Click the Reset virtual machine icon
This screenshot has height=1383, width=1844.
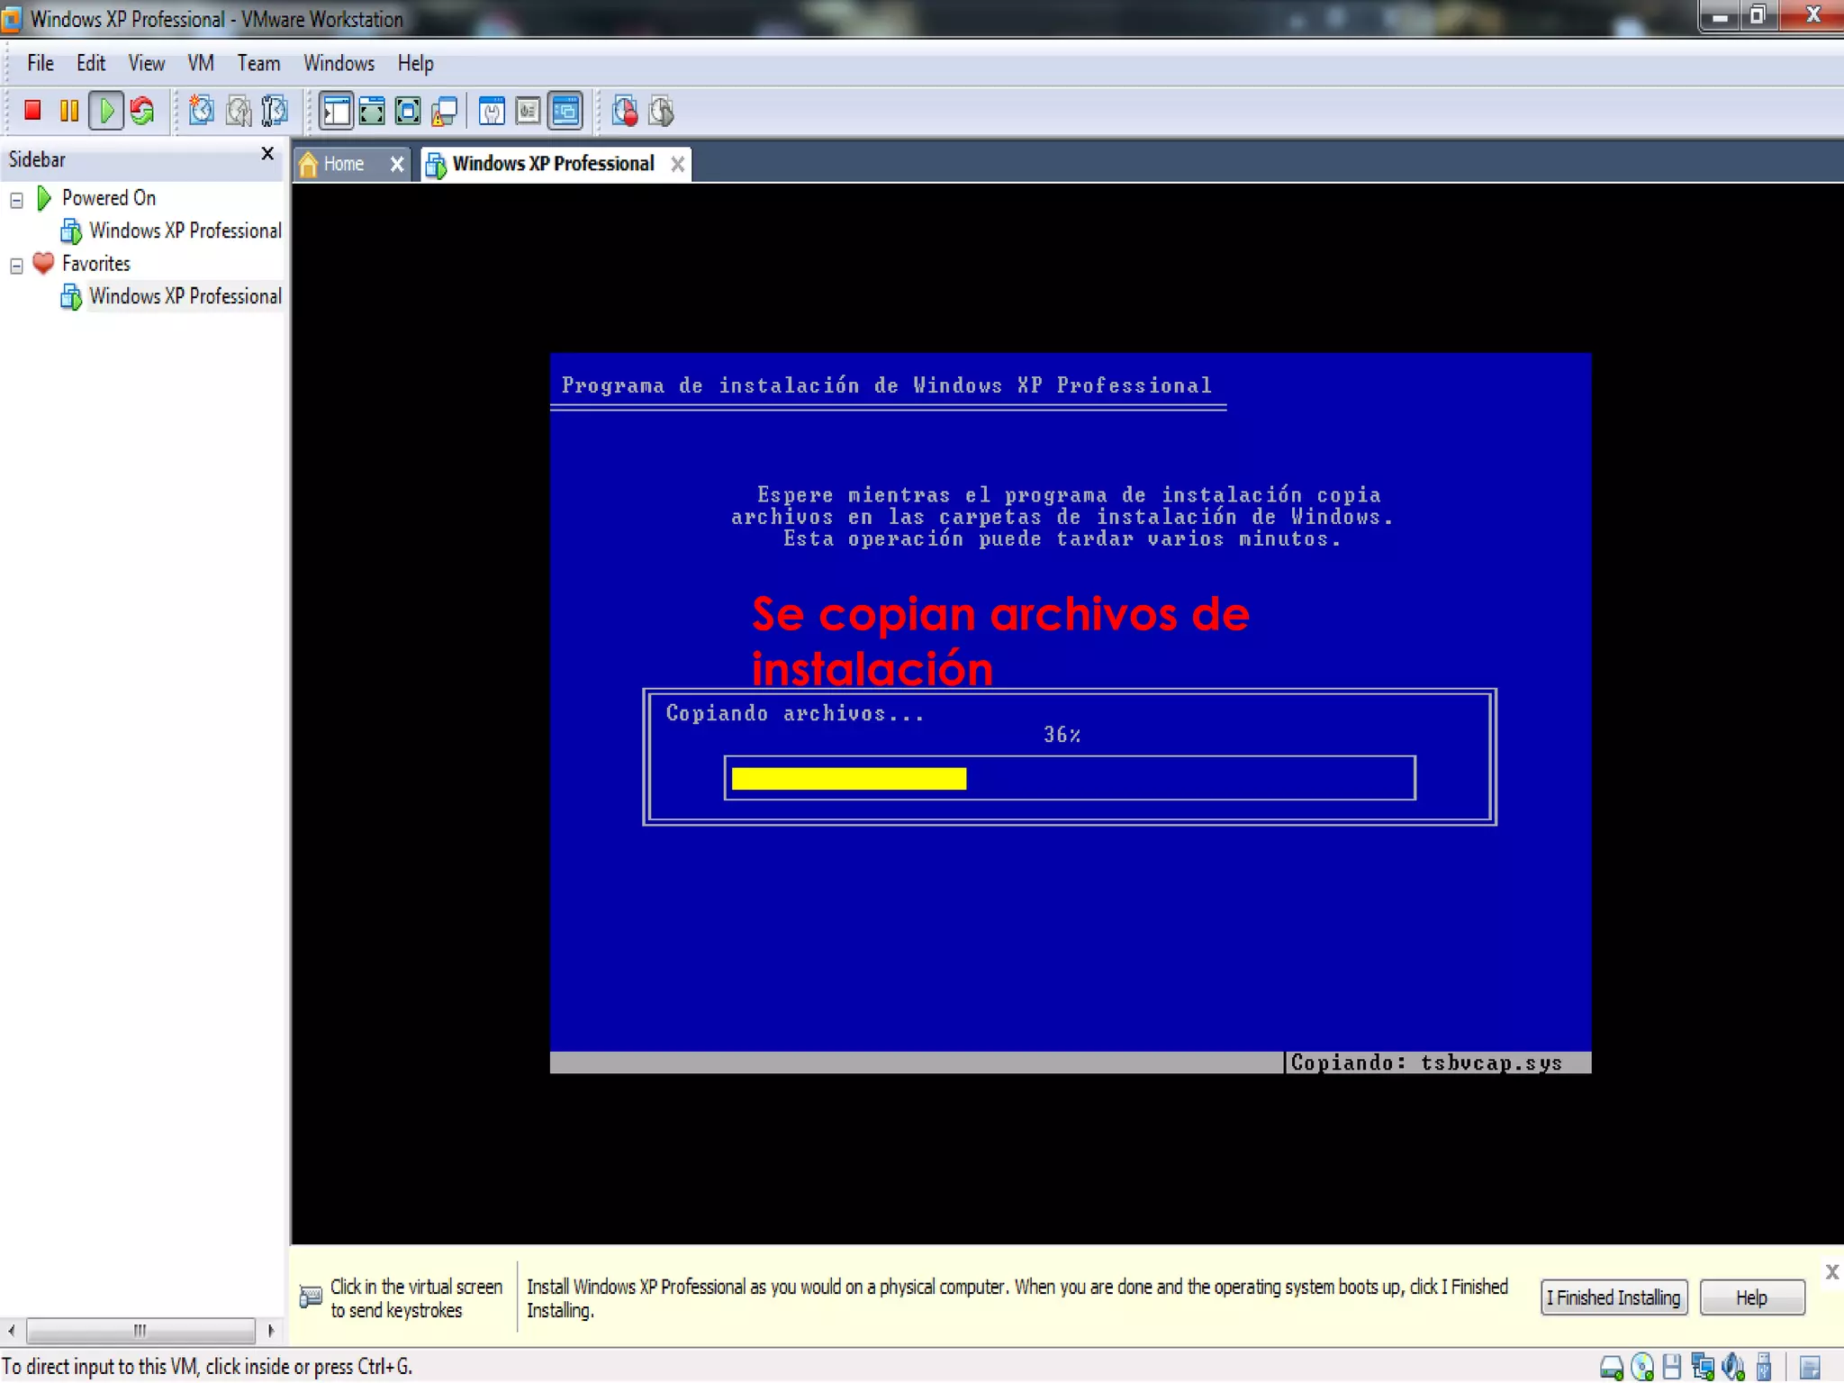click(142, 111)
